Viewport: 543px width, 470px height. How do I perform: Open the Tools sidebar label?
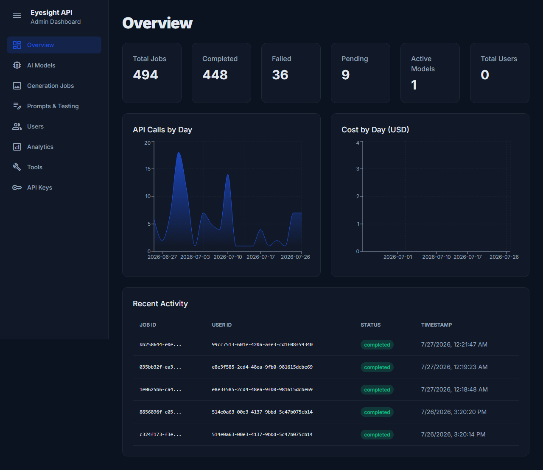[x=35, y=167]
